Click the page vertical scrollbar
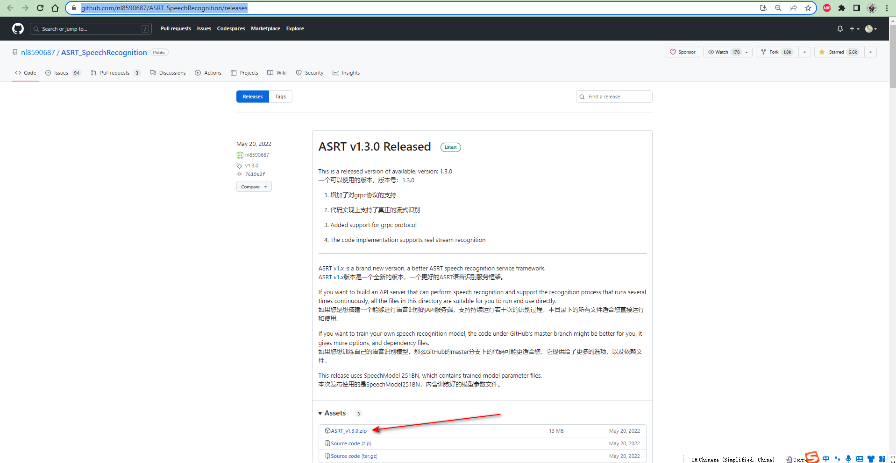The height and width of the screenshot is (463, 896). point(892,56)
